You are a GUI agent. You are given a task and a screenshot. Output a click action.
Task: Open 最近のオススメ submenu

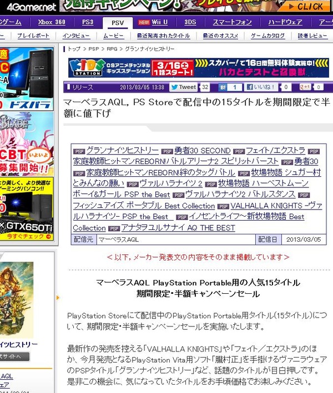coord(220,35)
